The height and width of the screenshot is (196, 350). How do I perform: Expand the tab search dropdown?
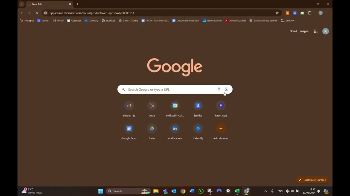coord(22,4)
